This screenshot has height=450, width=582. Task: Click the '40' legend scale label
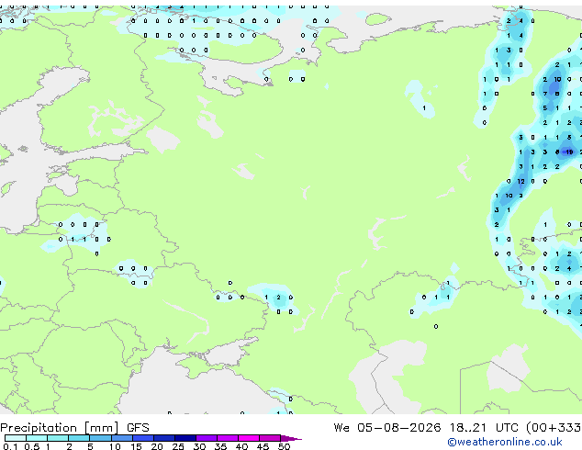click(x=241, y=446)
